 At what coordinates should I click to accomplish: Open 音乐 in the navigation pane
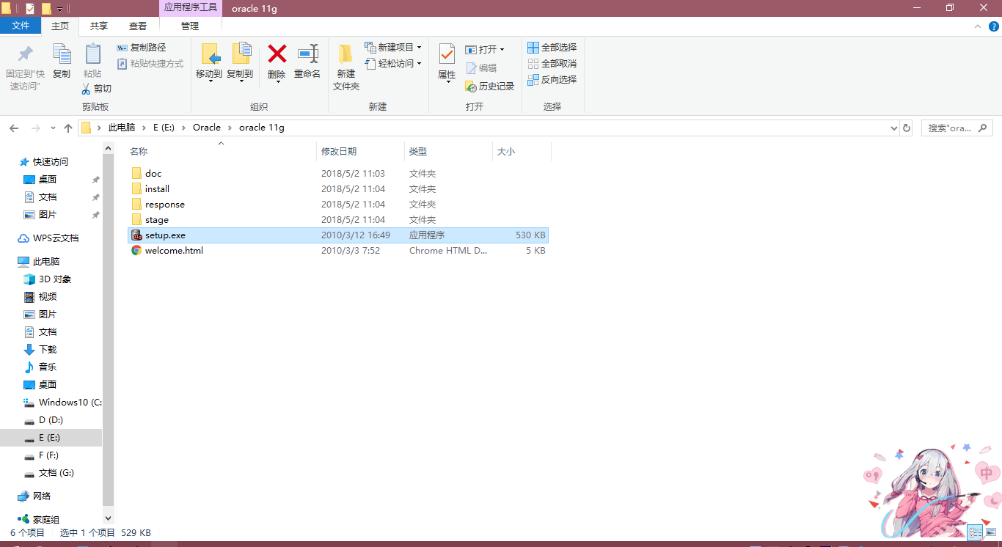click(40, 367)
